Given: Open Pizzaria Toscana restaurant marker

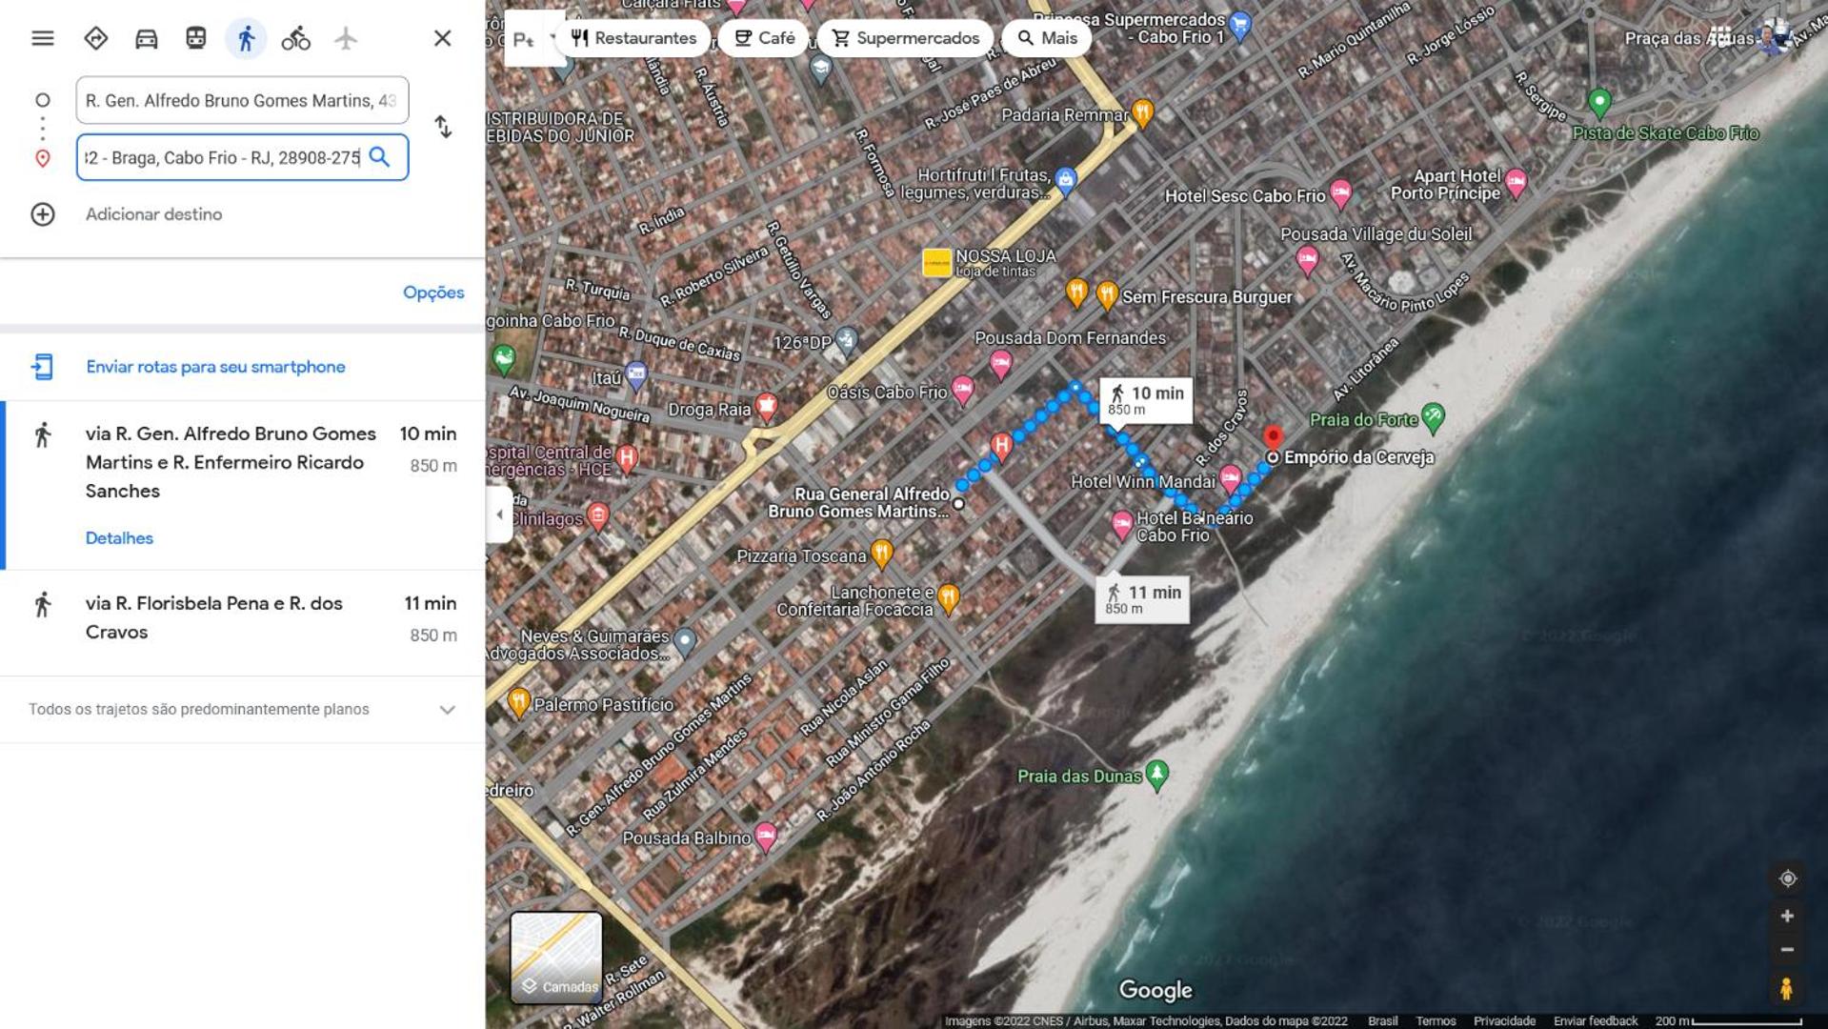Looking at the screenshot, I should pos(882,553).
